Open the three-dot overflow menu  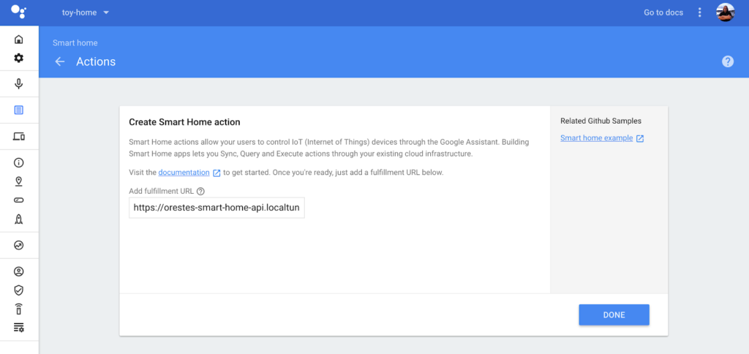[x=700, y=12]
